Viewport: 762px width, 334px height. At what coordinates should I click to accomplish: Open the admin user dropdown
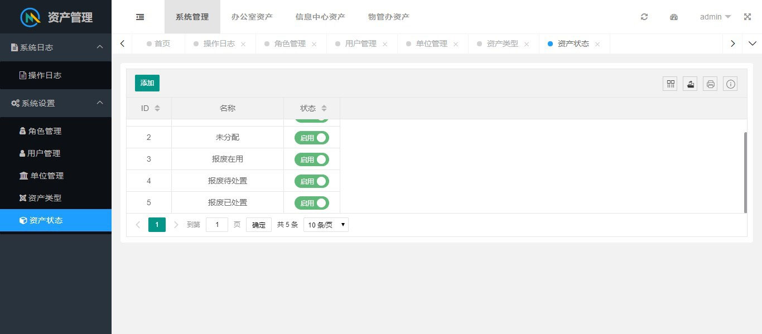coord(715,17)
